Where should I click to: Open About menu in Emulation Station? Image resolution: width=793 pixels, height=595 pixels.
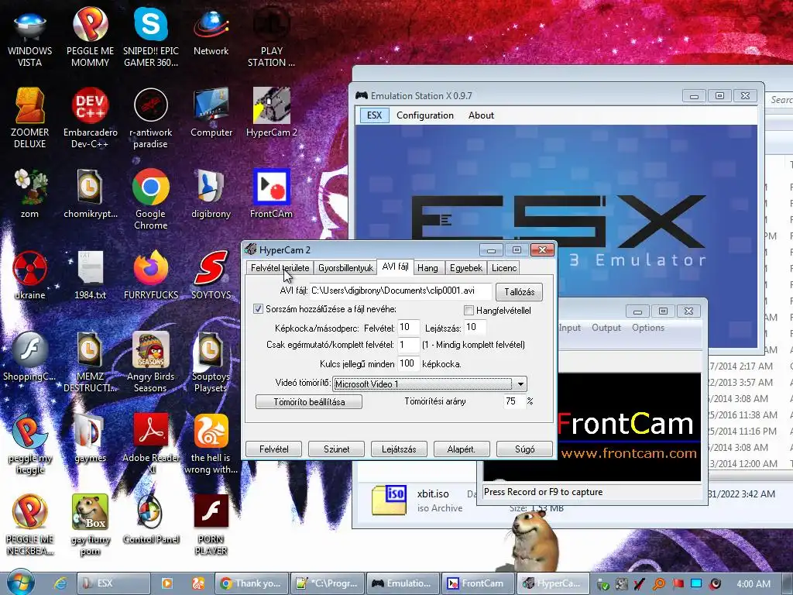pos(481,115)
